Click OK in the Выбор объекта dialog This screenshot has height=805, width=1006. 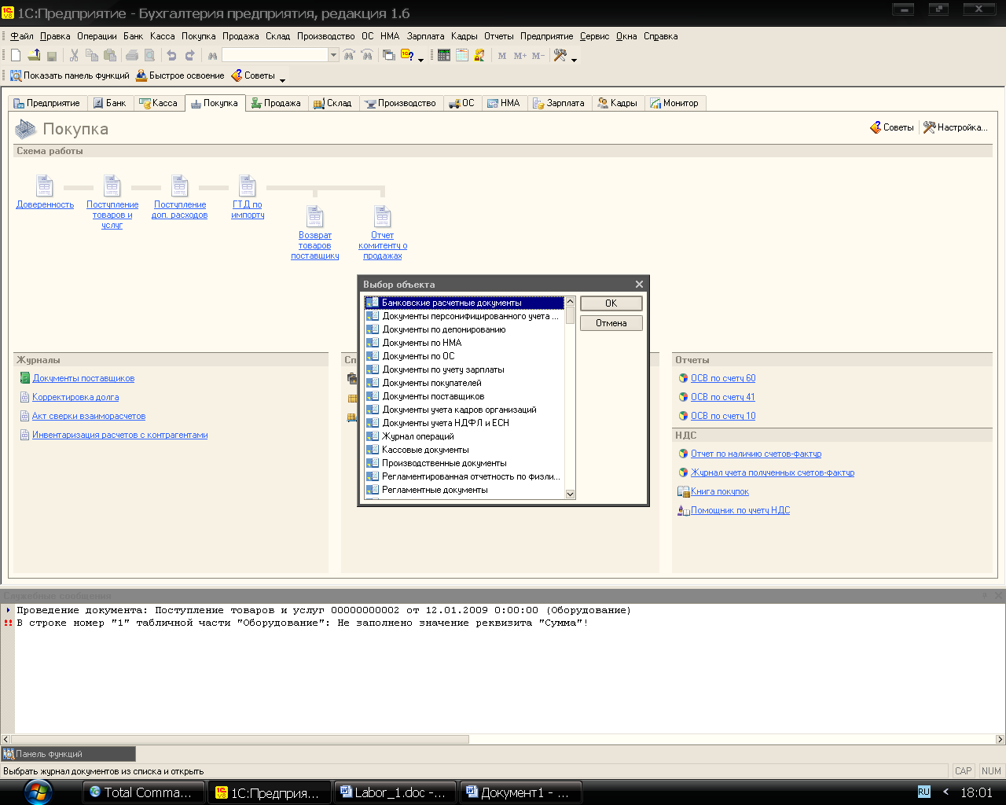[x=611, y=303]
